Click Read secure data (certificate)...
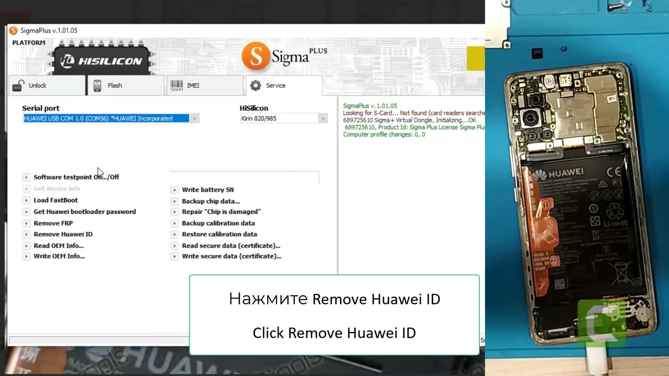 [231, 245]
